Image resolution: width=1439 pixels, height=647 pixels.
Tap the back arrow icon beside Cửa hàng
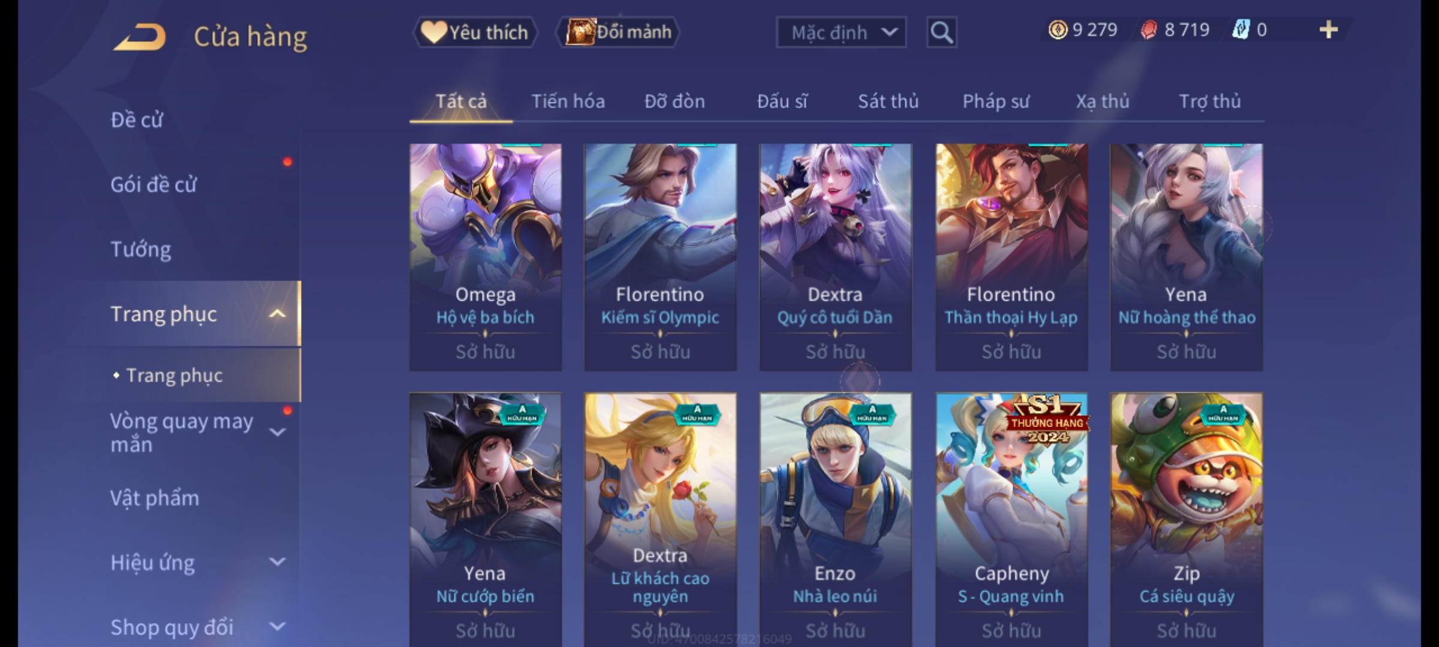click(139, 37)
